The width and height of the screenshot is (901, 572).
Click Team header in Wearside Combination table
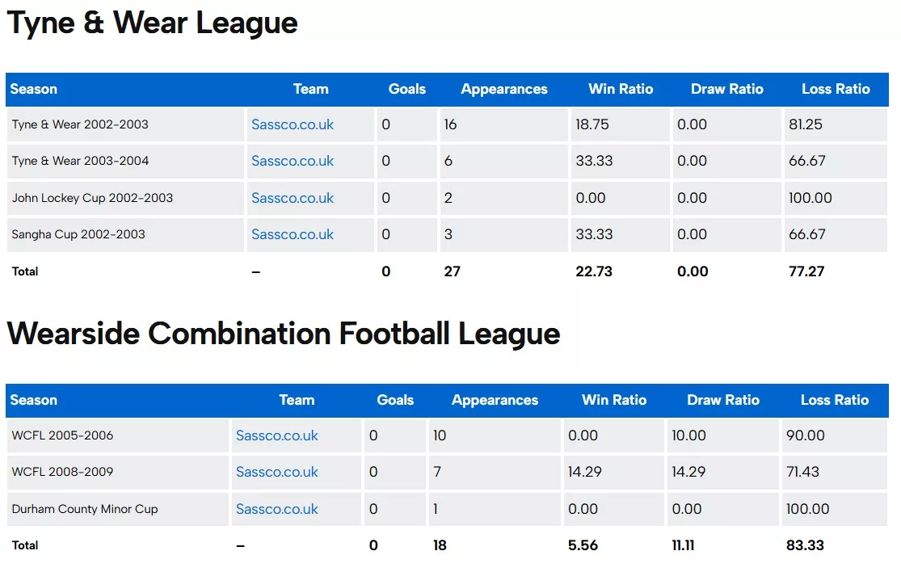[x=297, y=400]
